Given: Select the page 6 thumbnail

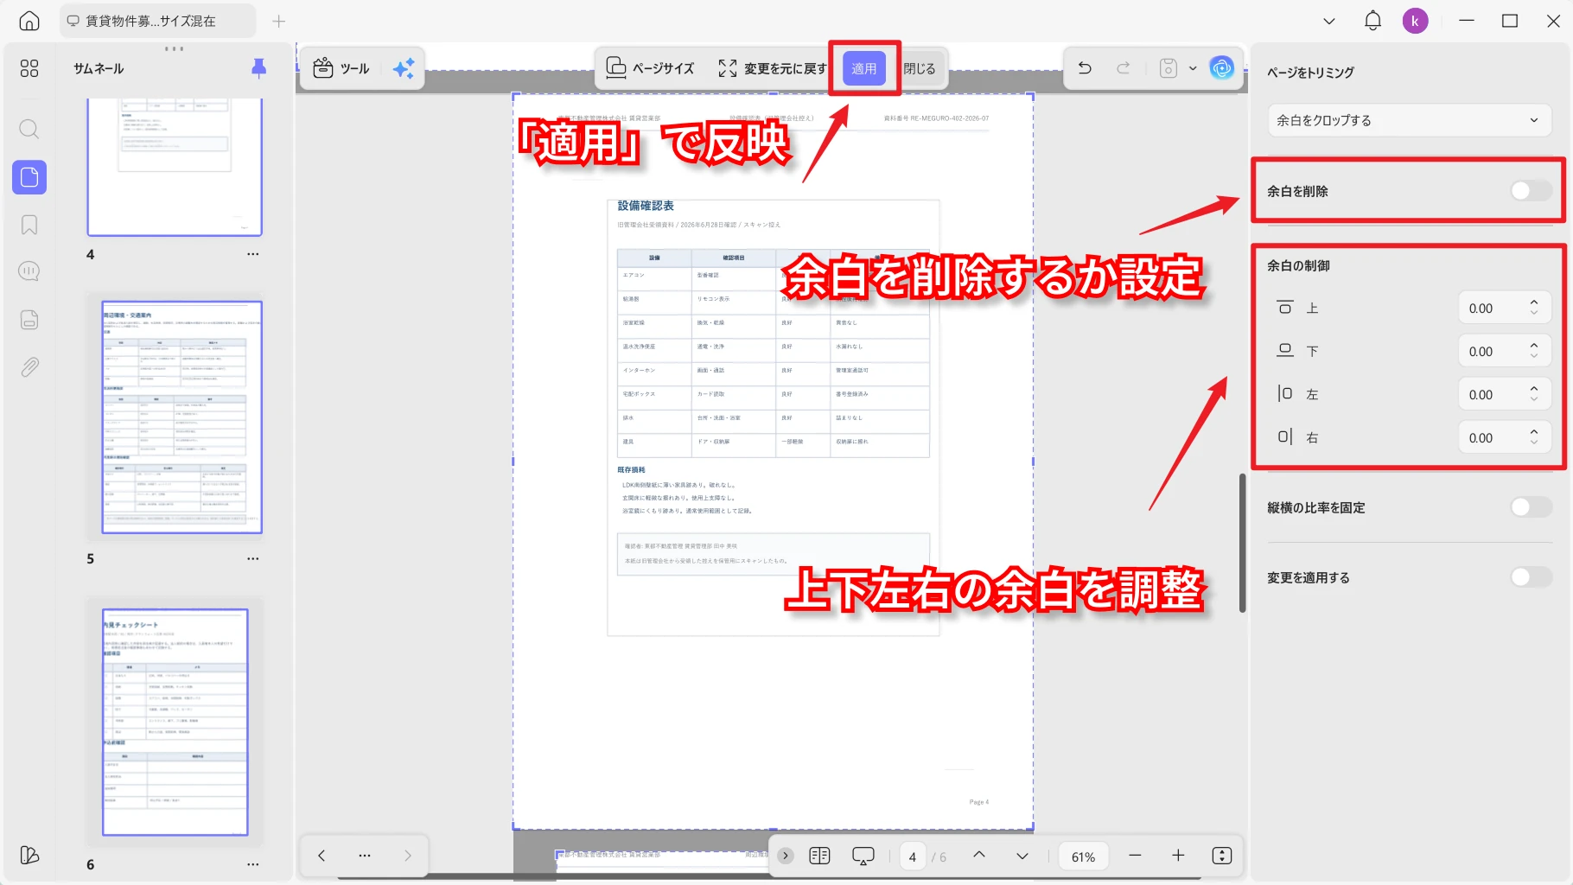Looking at the screenshot, I should coord(175,722).
